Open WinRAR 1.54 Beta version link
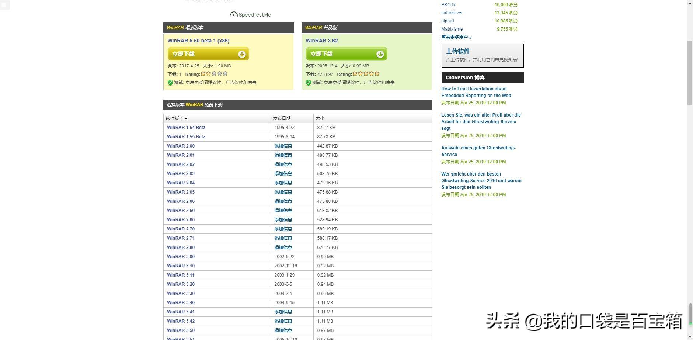This screenshot has width=693, height=340. (x=186, y=128)
